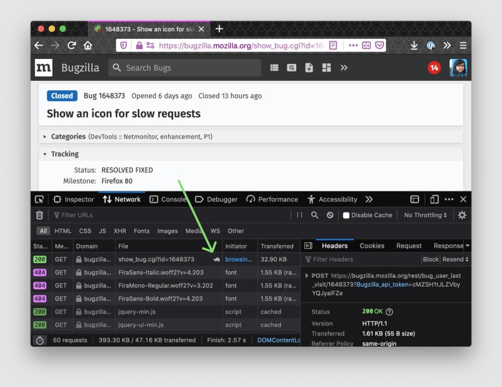Image resolution: width=502 pixels, height=387 pixels.
Task: Filter requests by Fonts
Action: pyautogui.click(x=142, y=231)
